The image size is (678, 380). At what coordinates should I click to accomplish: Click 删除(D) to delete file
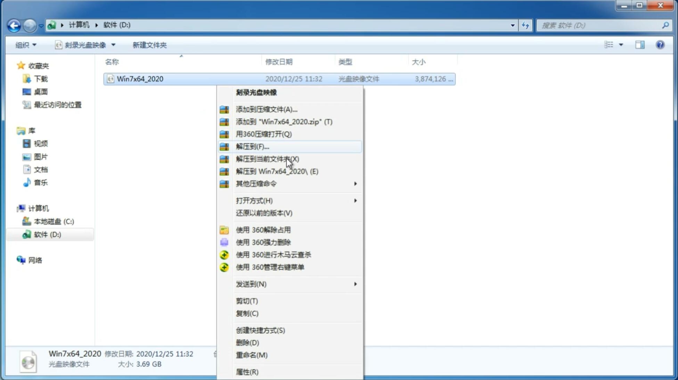pyautogui.click(x=247, y=342)
